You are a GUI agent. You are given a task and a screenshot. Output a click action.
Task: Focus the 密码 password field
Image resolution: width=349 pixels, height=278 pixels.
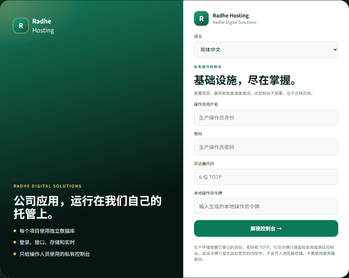tap(266, 147)
